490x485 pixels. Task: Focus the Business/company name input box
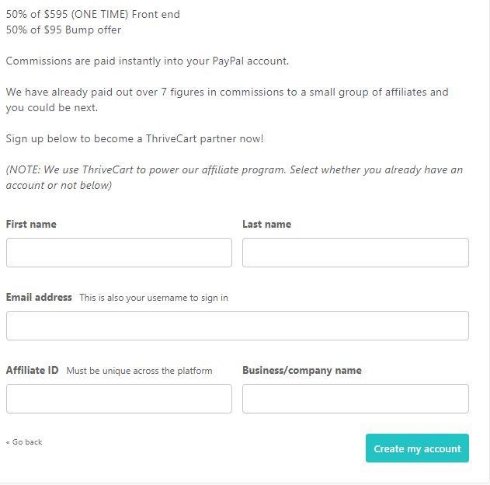356,399
